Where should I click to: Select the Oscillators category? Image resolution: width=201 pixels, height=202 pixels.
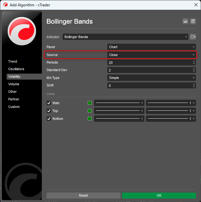click(16, 69)
